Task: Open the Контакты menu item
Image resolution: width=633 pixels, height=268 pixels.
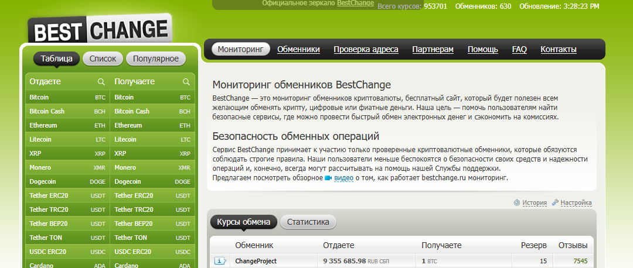Action: click(x=559, y=50)
